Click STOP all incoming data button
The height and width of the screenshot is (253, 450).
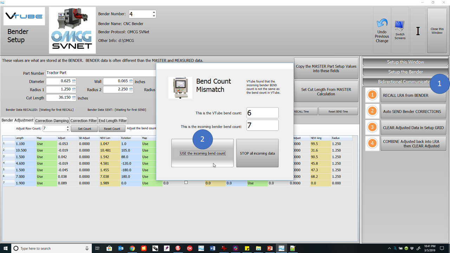(257, 153)
